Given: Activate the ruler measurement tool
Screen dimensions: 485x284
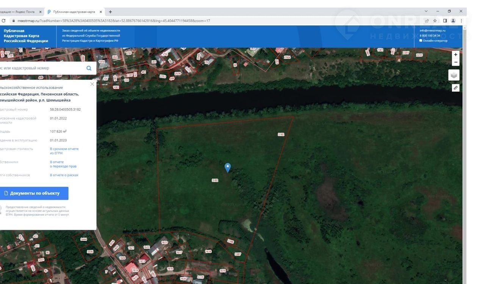Looking at the screenshot, I should [x=455, y=88].
